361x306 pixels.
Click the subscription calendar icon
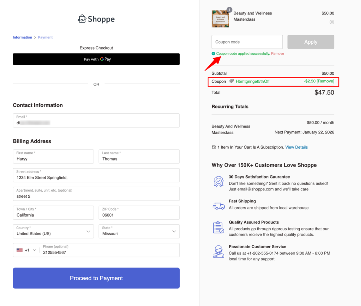coord(214,147)
